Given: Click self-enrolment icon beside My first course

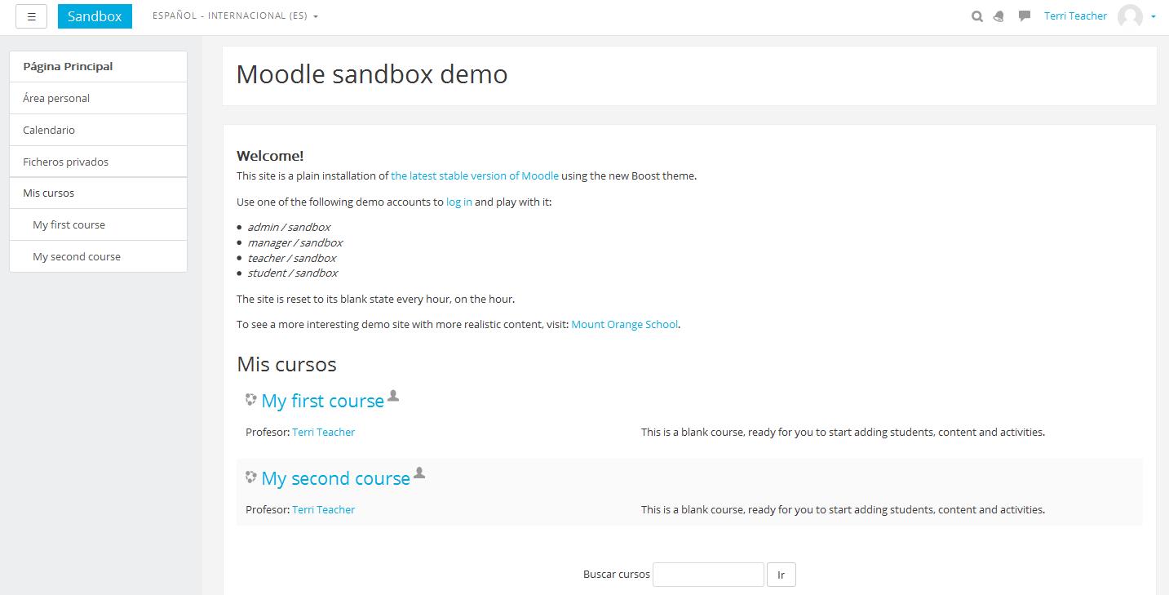Looking at the screenshot, I should (393, 396).
